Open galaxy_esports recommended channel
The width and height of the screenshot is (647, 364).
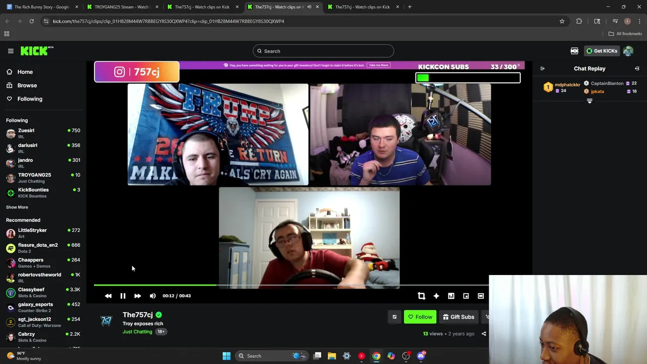(43, 307)
